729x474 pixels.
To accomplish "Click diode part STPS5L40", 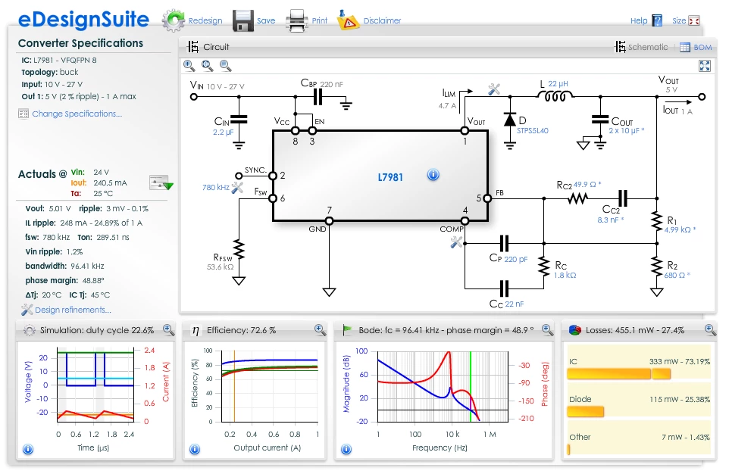I will pos(533,130).
